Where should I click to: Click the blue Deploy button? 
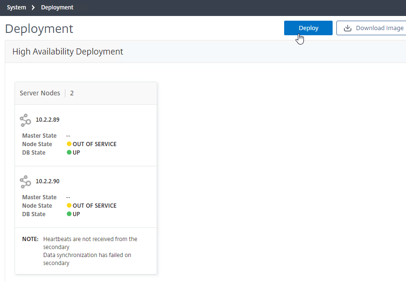coord(308,28)
